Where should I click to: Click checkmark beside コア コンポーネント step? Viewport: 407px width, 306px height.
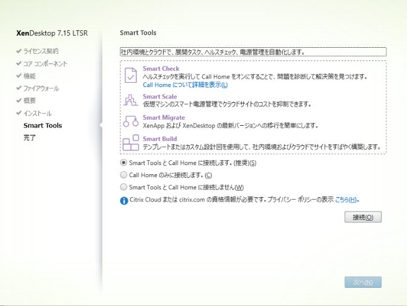pos(19,63)
